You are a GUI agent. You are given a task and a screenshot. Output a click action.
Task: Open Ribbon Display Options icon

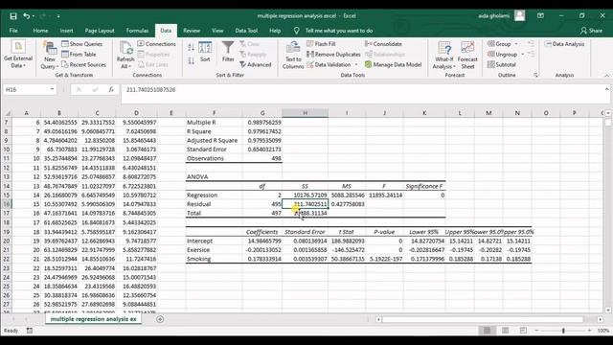tap(540, 16)
